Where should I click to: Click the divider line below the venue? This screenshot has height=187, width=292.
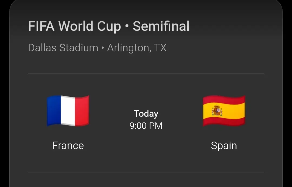(146, 74)
